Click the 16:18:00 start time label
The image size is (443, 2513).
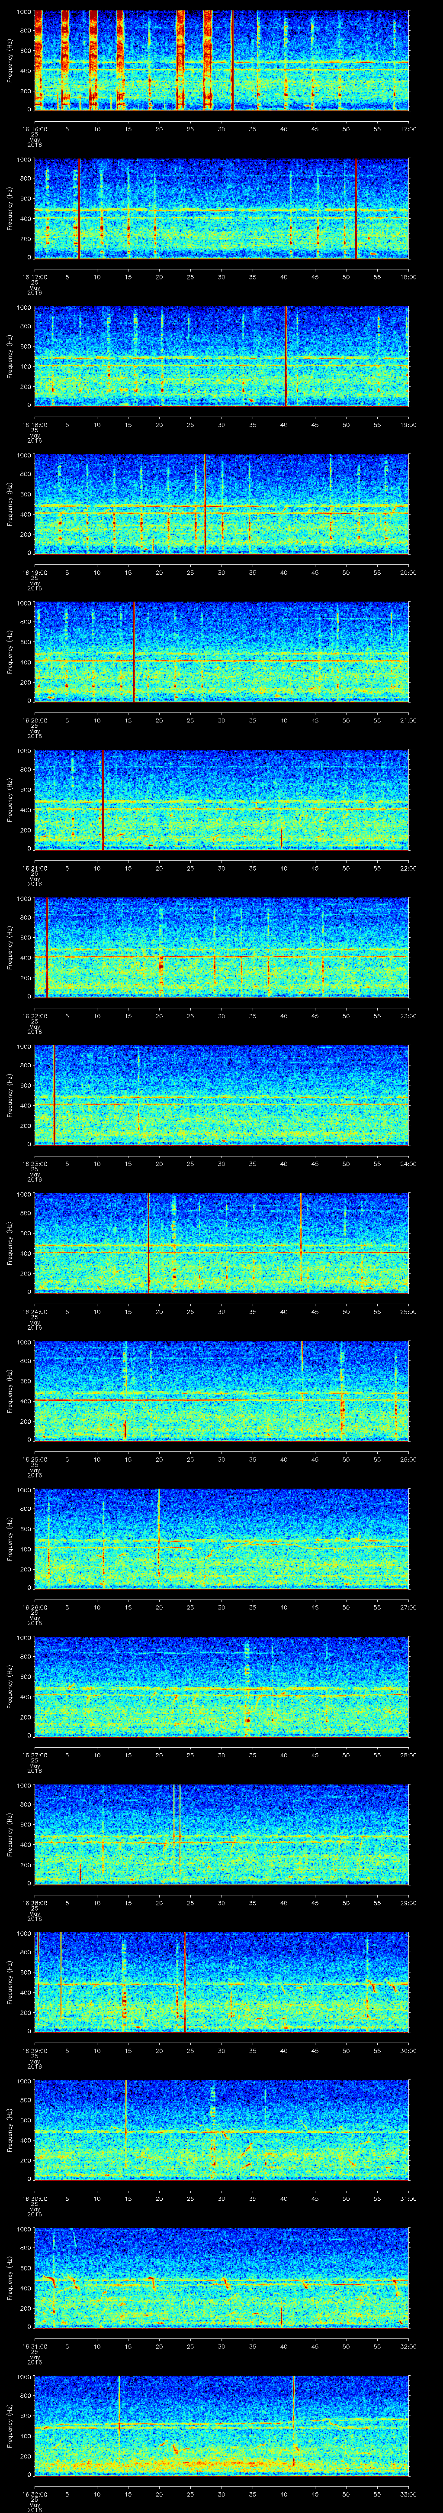click(35, 424)
